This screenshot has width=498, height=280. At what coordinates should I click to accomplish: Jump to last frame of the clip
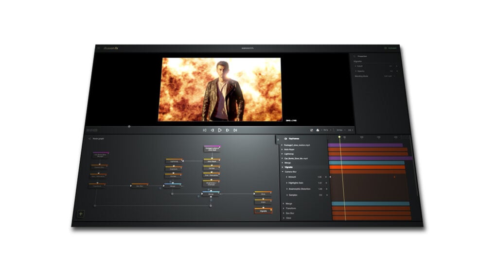[235, 130]
